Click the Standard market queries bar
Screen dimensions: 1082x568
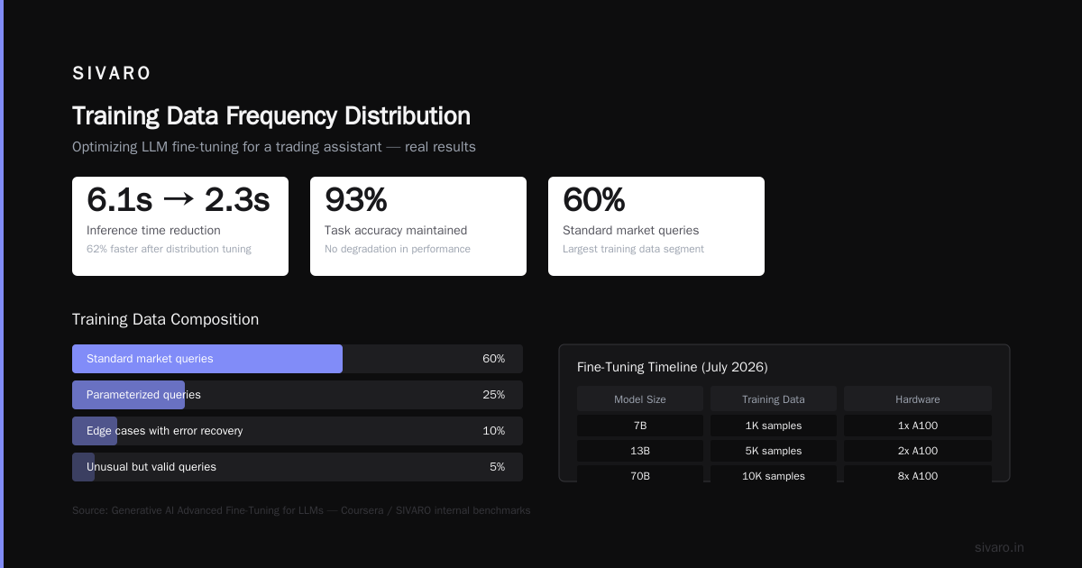pyautogui.click(x=298, y=359)
